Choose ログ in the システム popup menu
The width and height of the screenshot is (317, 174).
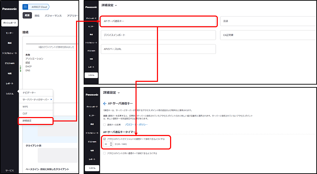pyautogui.click(x=25, y=114)
